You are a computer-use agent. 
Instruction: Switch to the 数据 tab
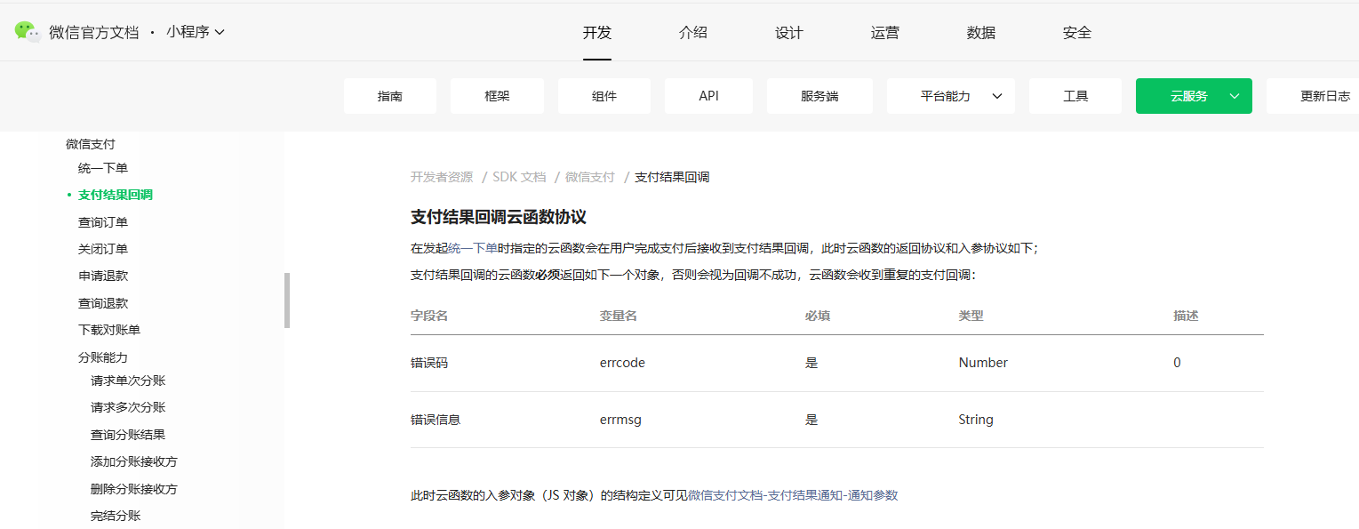click(981, 33)
